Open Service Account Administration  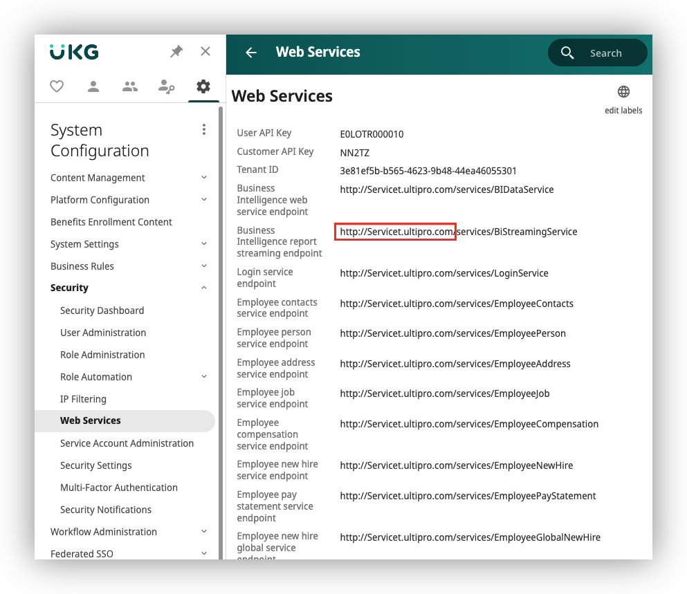tap(127, 443)
